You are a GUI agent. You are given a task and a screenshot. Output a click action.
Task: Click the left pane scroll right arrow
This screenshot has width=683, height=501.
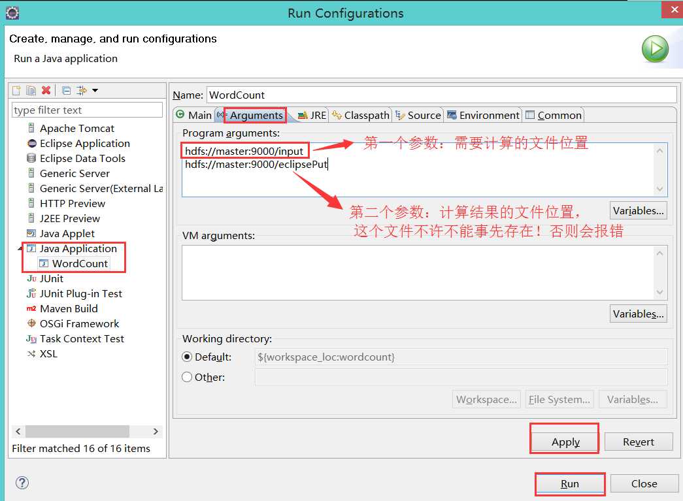tap(156, 431)
